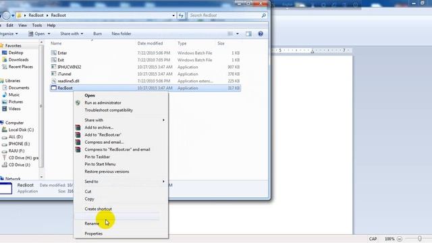Click the Enter batch file icon

coord(54,53)
